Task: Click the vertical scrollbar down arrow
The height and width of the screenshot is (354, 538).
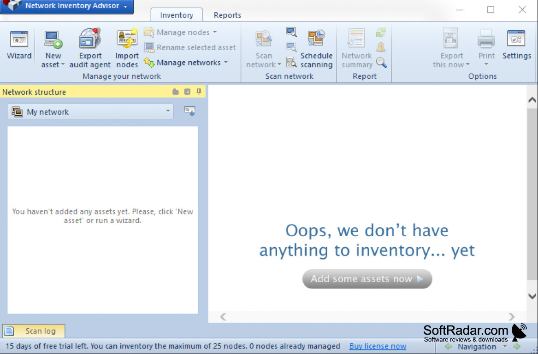Action: (532, 296)
